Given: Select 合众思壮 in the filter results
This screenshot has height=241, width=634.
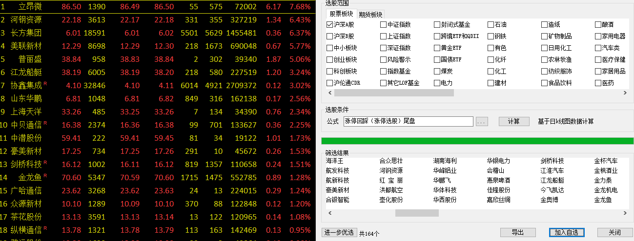Looking at the screenshot, I should point(391,161).
